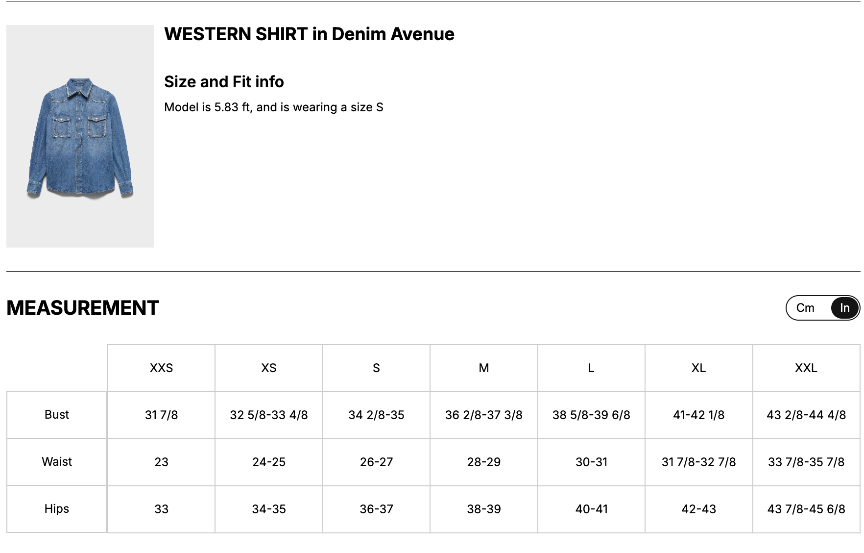Click the Waist row label
The height and width of the screenshot is (553, 864).
pyautogui.click(x=57, y=462)
